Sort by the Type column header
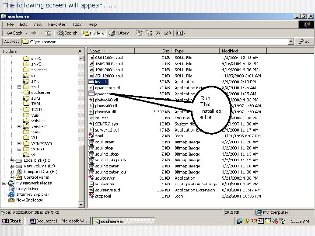Screen dimensions: 315x236 click(x=196, y=51)
